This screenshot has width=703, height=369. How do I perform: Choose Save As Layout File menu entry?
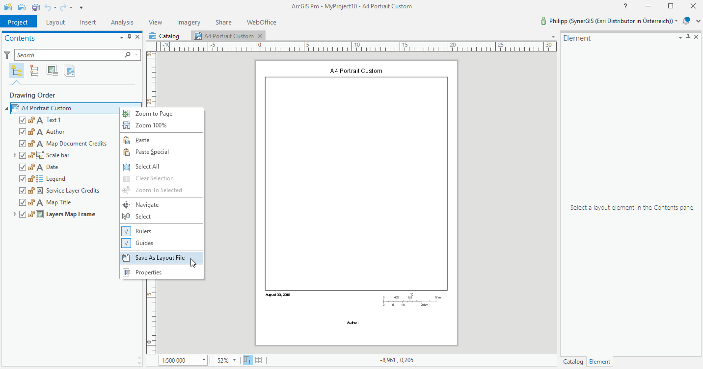(x=160, y=258)
